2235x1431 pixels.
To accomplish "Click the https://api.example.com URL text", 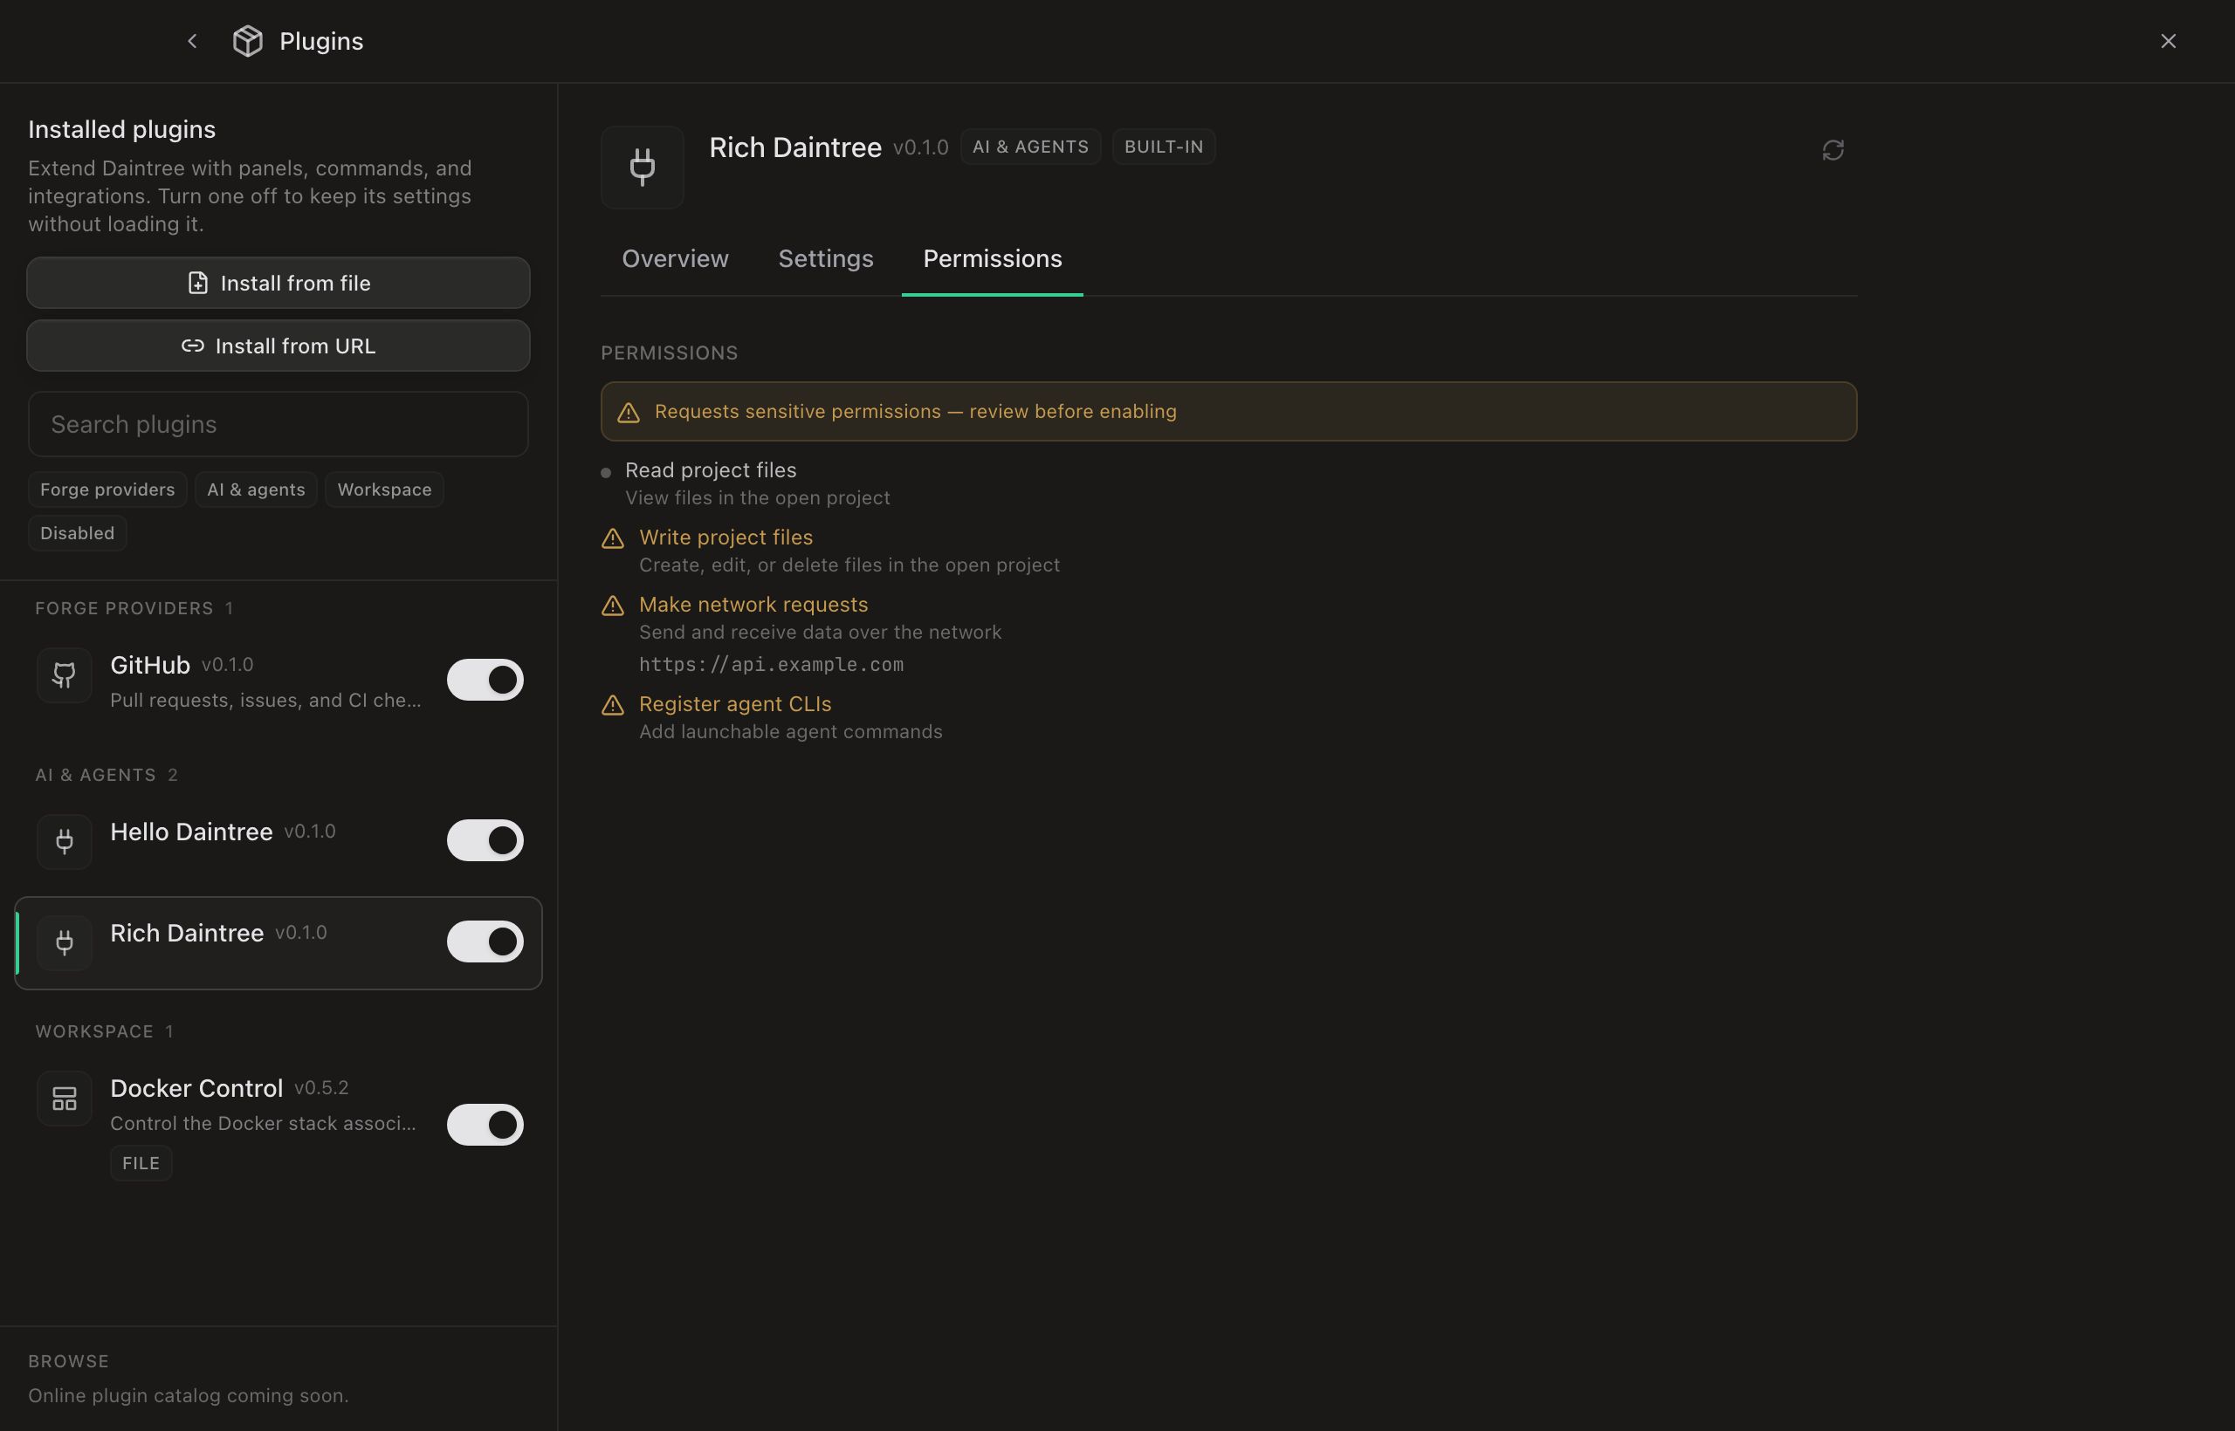I will [771, 664].
